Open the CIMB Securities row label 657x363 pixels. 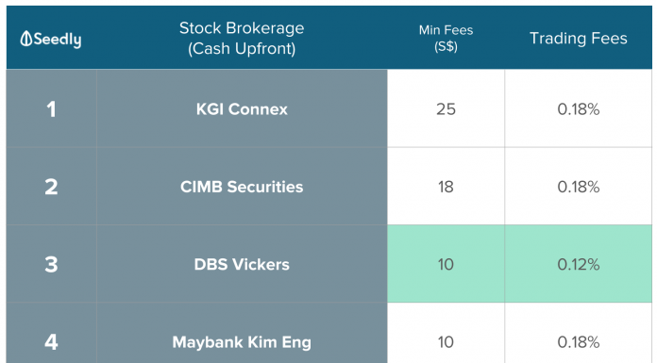tap(242, 187)
